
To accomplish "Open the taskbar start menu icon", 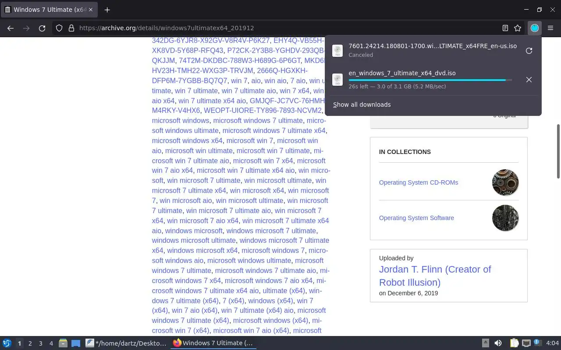I will [x=7, y=343].
